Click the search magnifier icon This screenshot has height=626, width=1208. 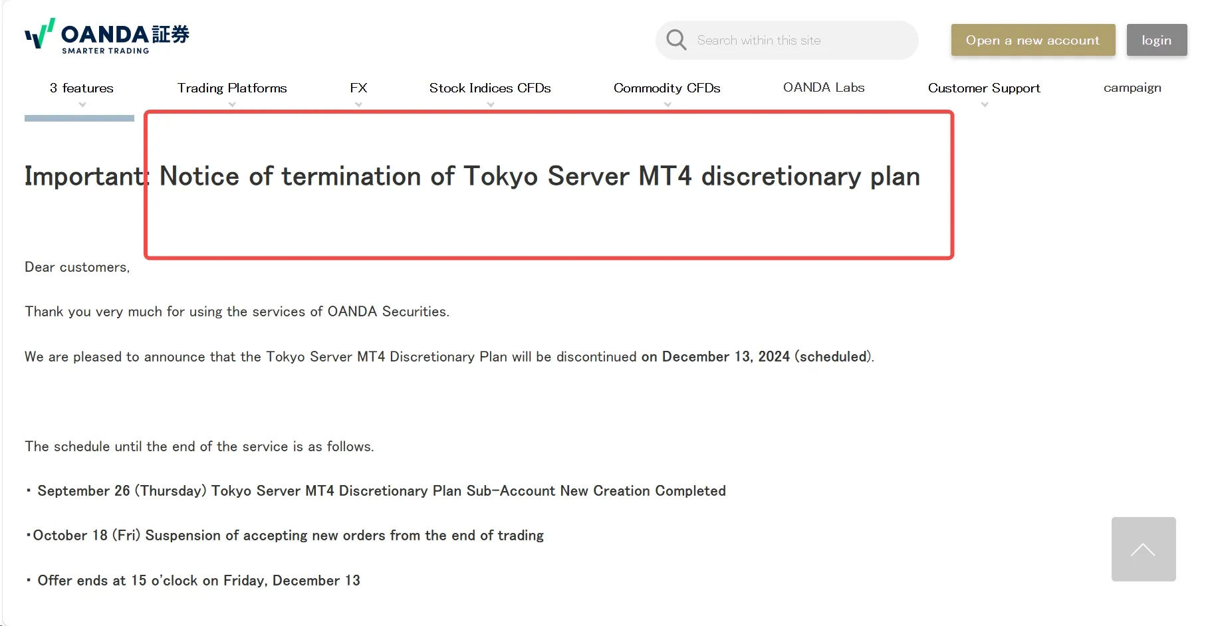pyautogui.click(x=676, y=40)
